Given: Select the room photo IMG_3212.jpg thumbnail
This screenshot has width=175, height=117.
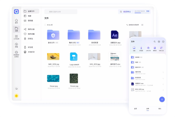Looking at the screenshot, I should tap(94, 57).
